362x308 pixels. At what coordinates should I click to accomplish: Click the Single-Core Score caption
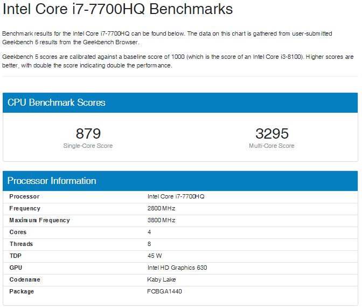pos(88,146)
